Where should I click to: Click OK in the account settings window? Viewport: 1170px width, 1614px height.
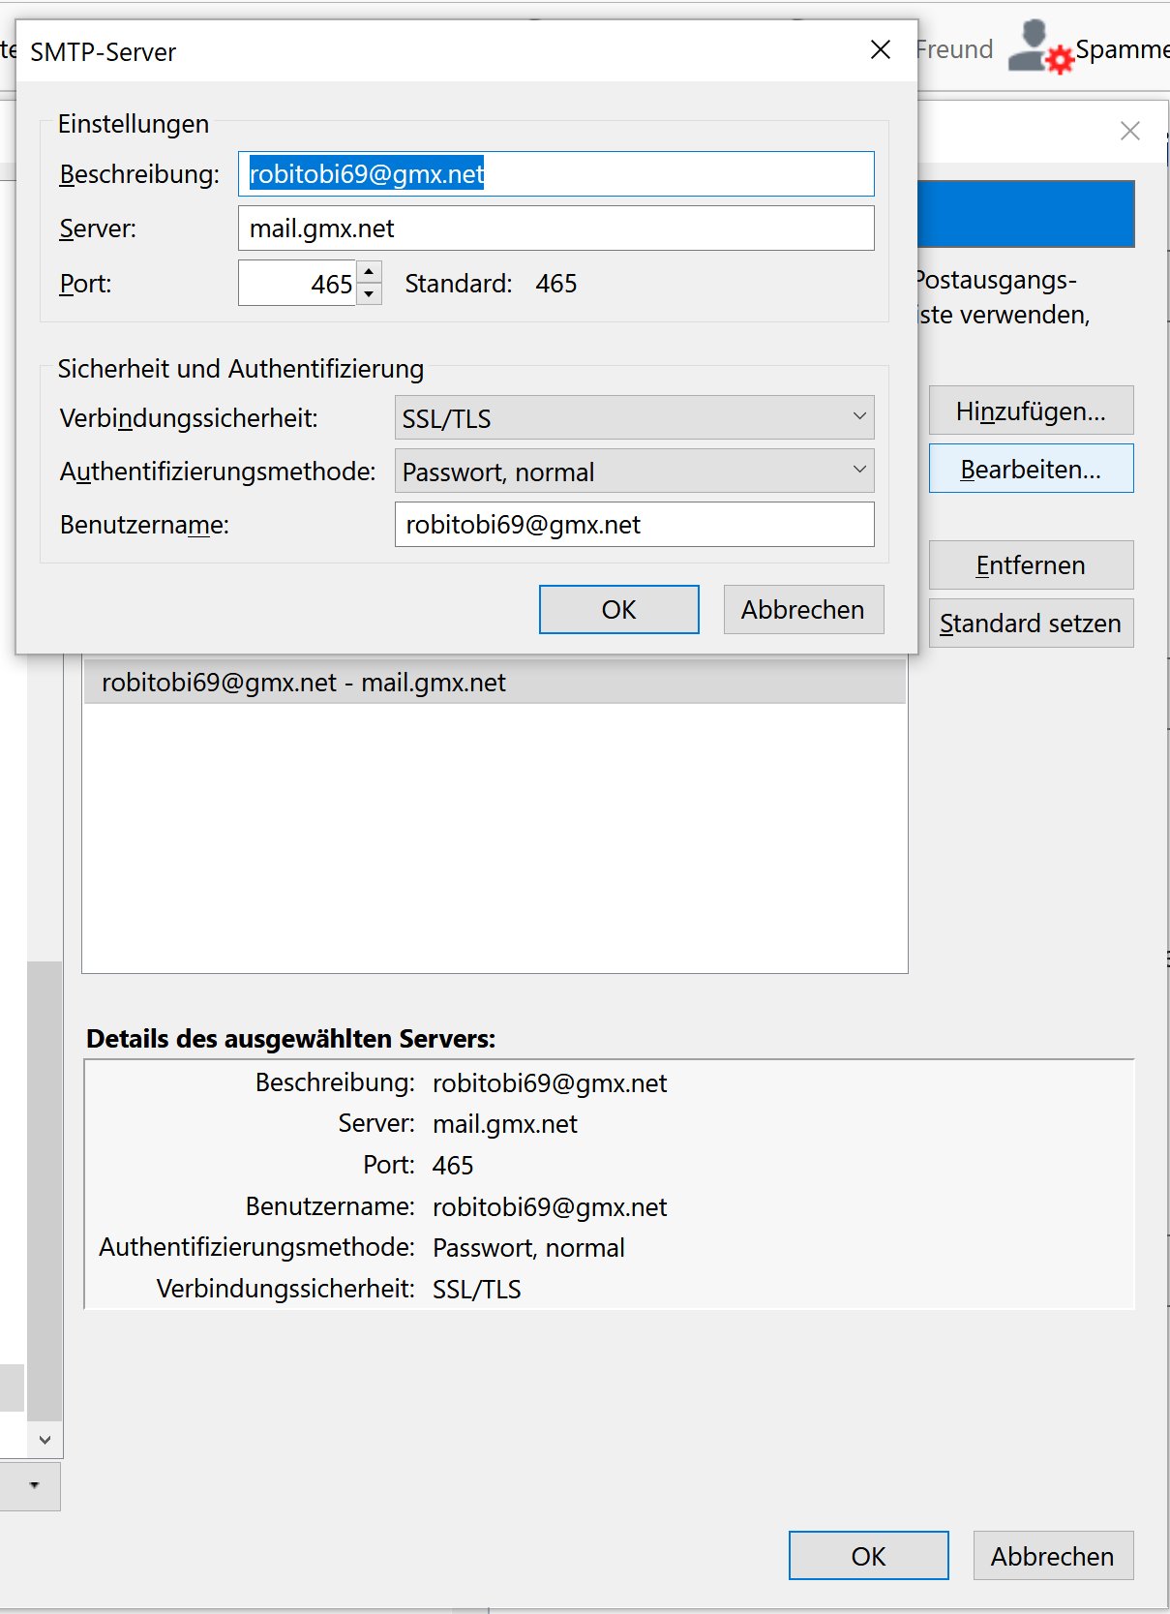tap(868, 1556)
